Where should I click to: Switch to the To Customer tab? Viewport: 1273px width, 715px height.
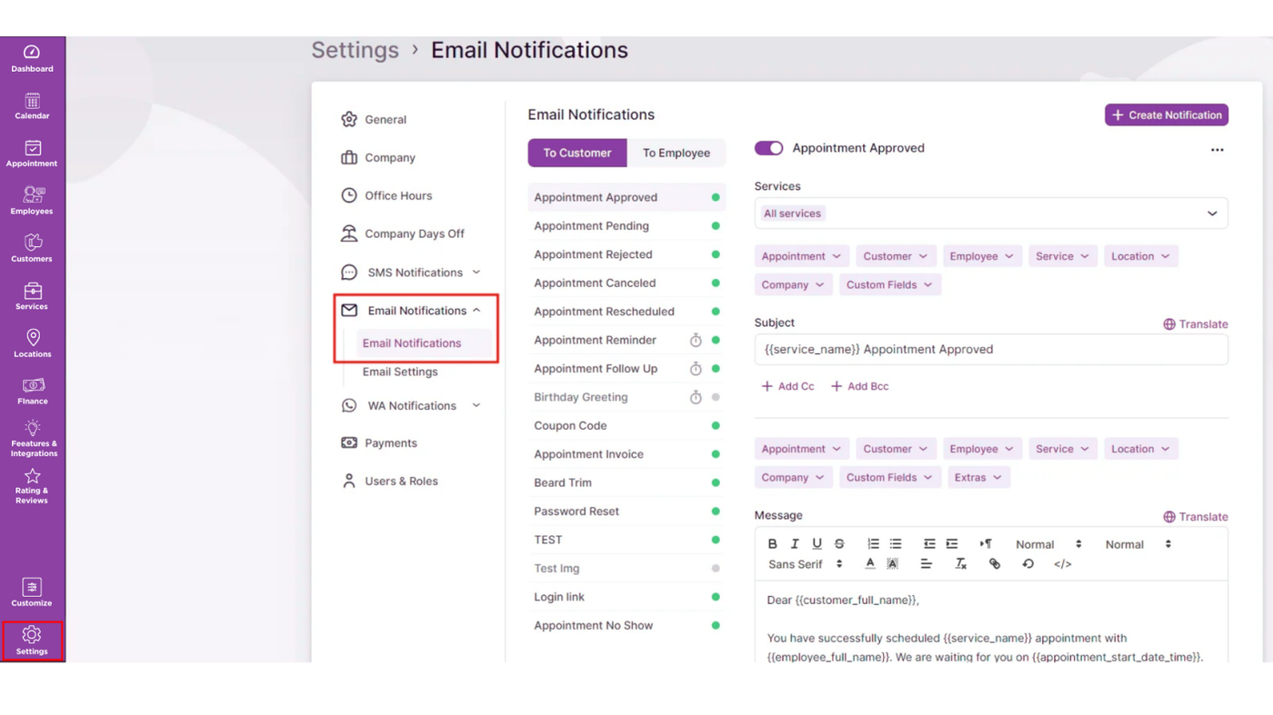(577, 153)
